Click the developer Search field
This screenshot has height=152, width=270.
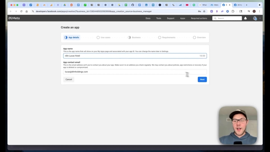[x=227, y=18]
